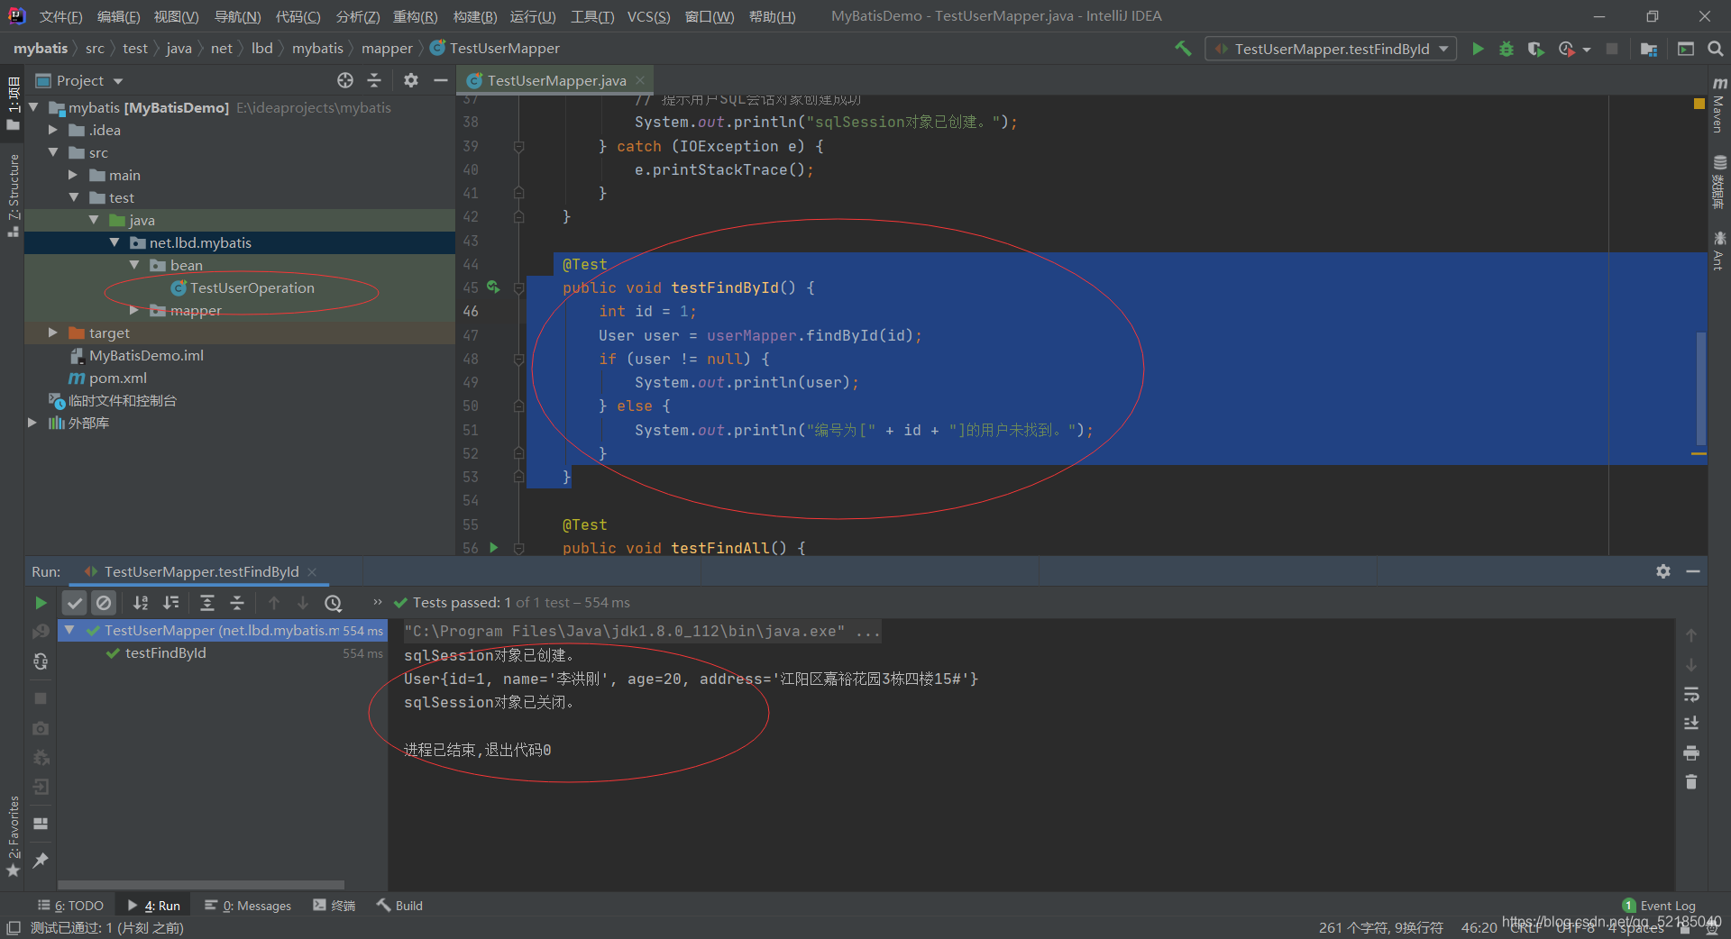Collapse all test results
The height and width of the screenshot is (939, 1731).
tap(237, 603)
